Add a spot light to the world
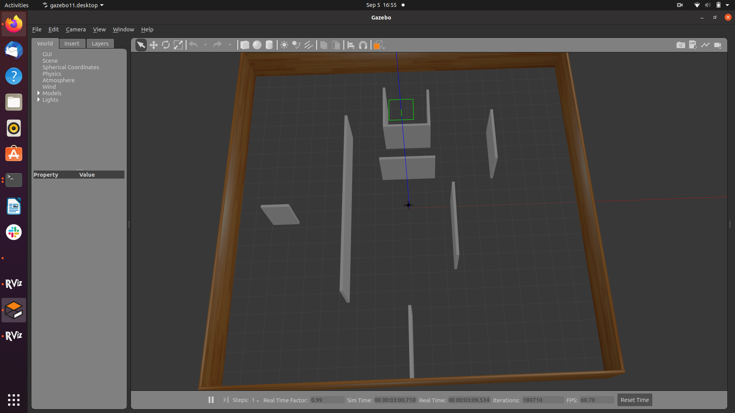735x413 pixels. [x=296, y=45]
